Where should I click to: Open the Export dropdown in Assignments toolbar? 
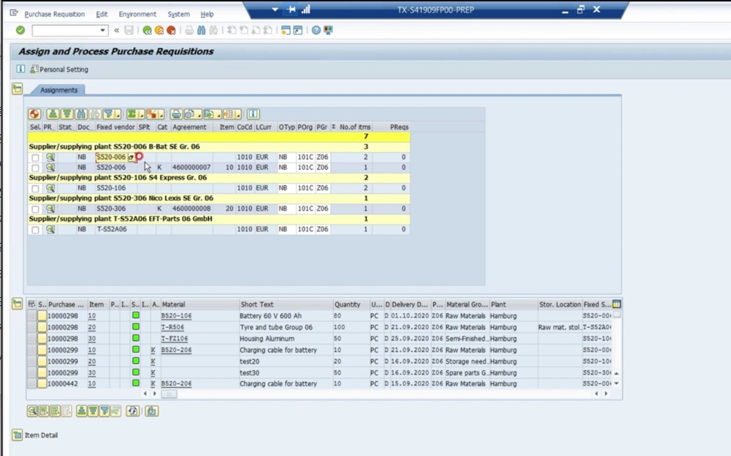[218, 115]
